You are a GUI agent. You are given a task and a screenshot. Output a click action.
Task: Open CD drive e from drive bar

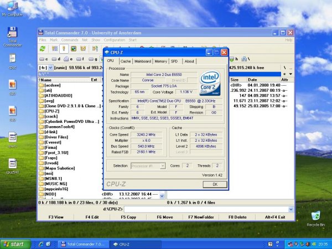click(x=68, y=59)
